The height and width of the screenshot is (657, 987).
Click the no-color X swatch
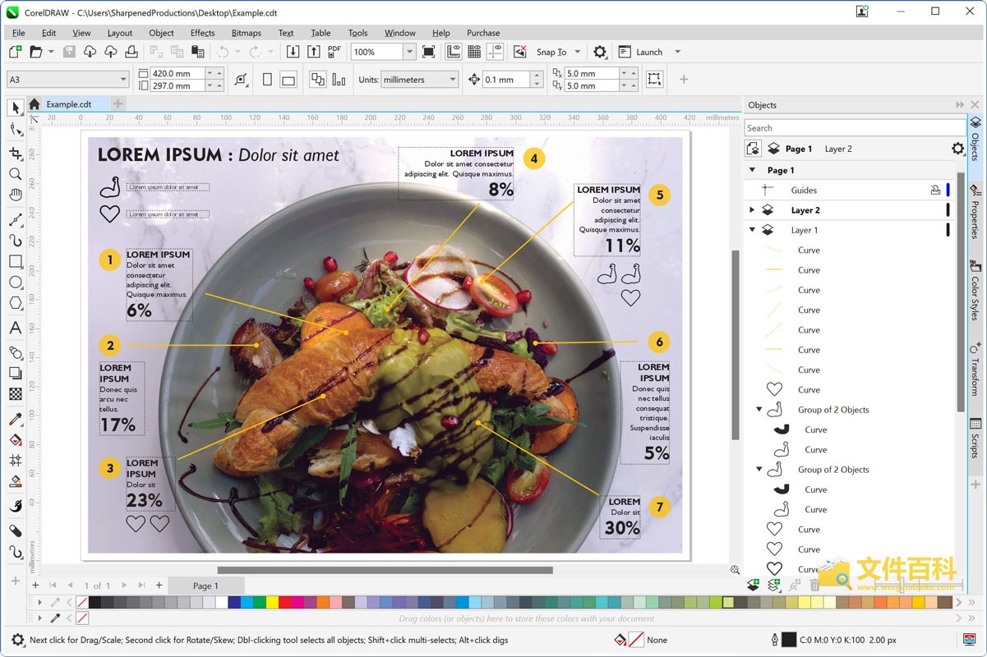click(81, 602)
